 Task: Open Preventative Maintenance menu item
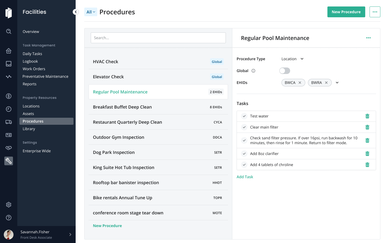click(x=45, y=76)
